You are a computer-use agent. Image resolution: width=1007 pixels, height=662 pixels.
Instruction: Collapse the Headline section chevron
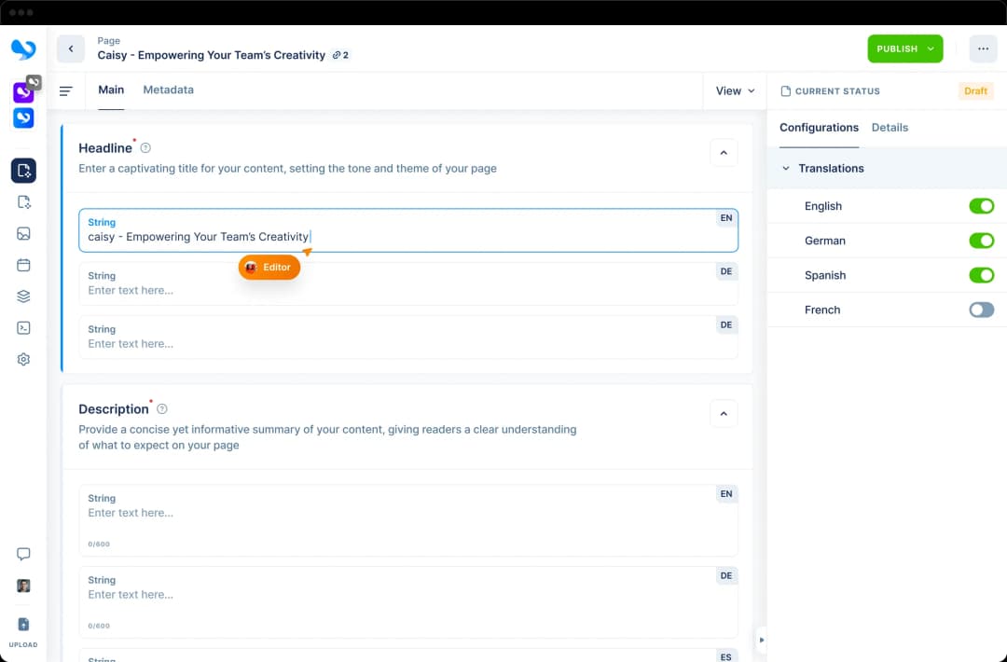click(x=724, y=153)
